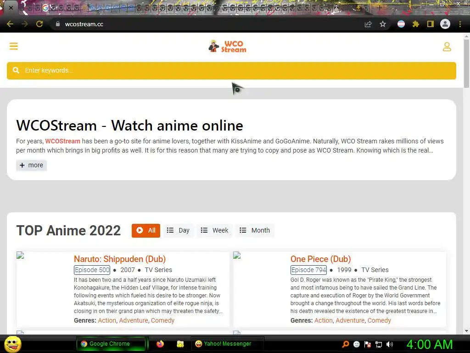Screen dimensions: 470x353
Task: Click the round face tray icon
Action: point(357,344)
